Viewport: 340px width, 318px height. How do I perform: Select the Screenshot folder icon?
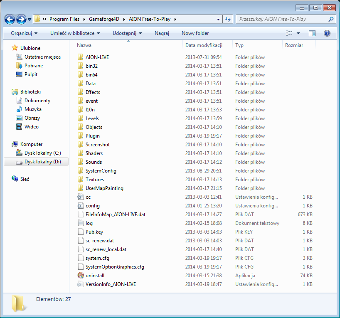[x=80, y=144]
